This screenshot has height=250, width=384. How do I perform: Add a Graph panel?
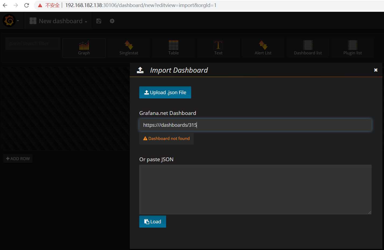[84, 48]
